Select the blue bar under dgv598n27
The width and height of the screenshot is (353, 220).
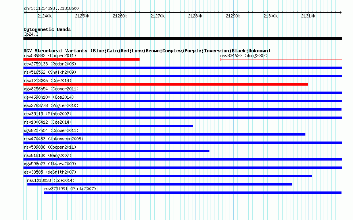tap(182, 168)
